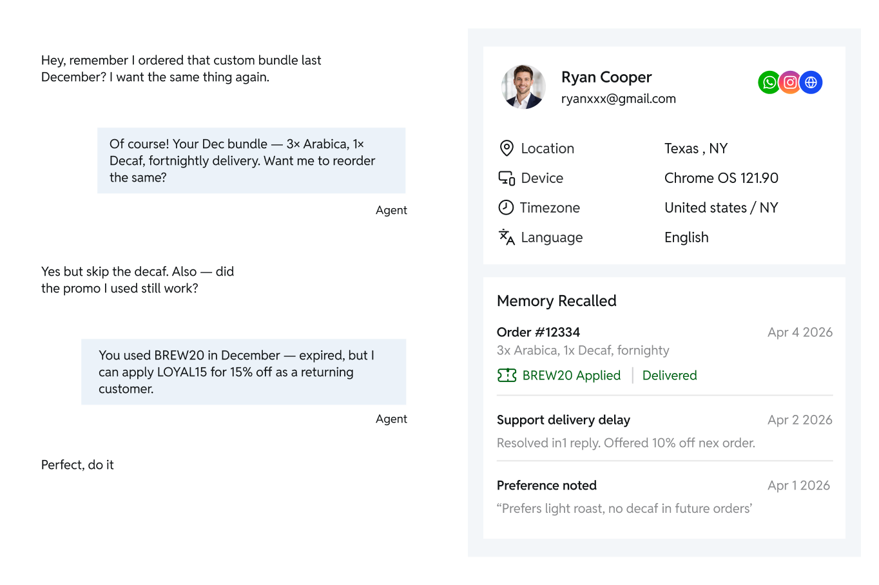Select the Preference noted entry
The height and width of the screenshot is (585, 879).
coord(546,486)
